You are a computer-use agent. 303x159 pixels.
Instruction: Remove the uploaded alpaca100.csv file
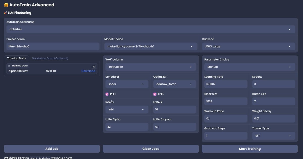coord(94,67)
